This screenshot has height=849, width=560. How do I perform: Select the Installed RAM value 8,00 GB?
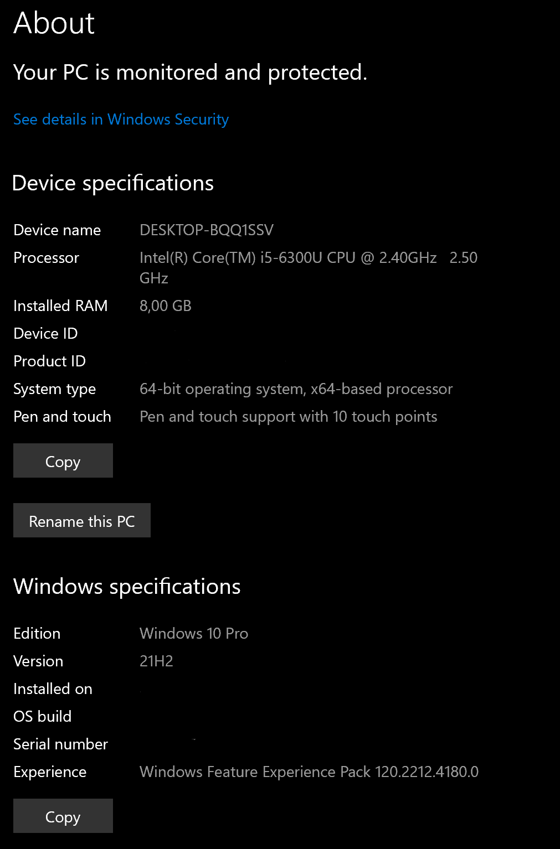166,305
